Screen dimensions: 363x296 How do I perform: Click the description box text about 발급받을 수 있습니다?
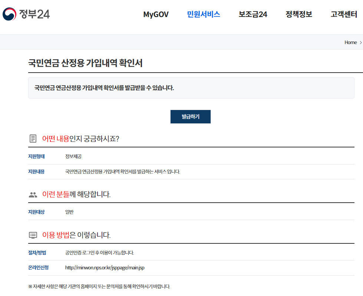click(x=104, y=88)
